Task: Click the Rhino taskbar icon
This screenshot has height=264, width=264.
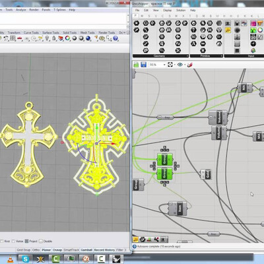Action: point(116,259)
